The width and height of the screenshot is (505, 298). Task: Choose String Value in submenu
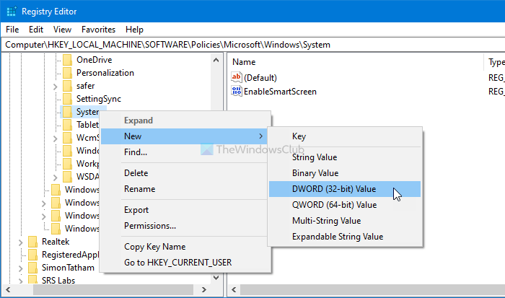tap(345, 157)
